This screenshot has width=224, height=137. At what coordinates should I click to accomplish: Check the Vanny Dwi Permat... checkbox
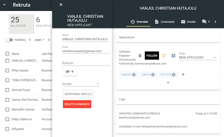7,100
